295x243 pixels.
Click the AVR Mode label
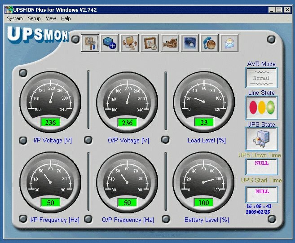click(x=261, y=64)
